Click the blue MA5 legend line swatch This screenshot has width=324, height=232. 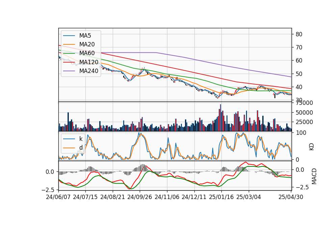click(x=69, y=36)
